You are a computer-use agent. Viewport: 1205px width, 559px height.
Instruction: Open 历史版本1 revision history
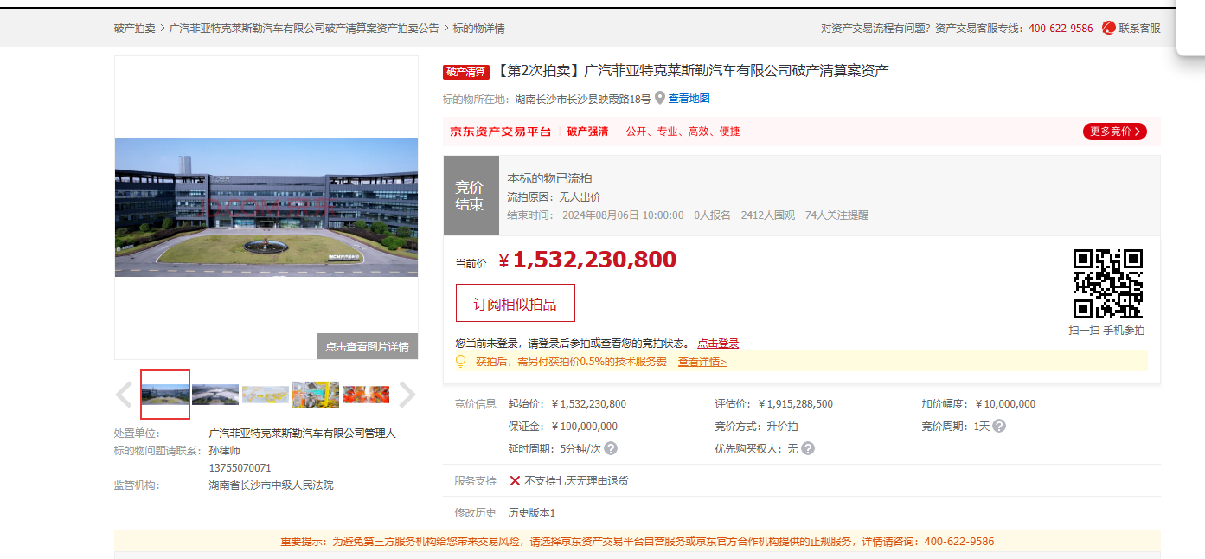[x=532, y=513]
